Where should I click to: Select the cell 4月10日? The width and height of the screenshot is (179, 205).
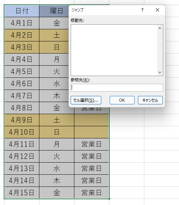(22, 132)
